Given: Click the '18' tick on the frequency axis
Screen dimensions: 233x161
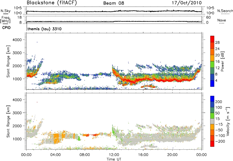Looking at the screenshot, I should pyautogui.click(x=20, y=17).
